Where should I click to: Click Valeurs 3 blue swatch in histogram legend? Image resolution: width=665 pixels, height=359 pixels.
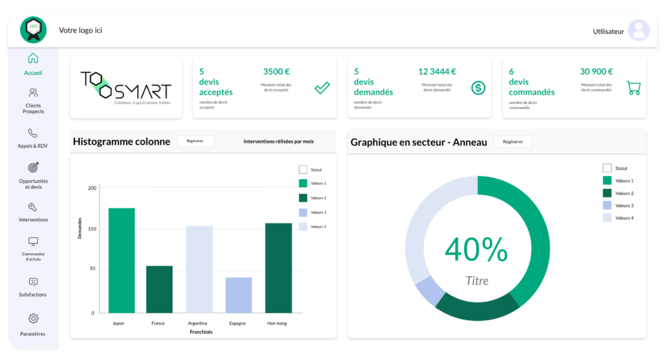303,212
